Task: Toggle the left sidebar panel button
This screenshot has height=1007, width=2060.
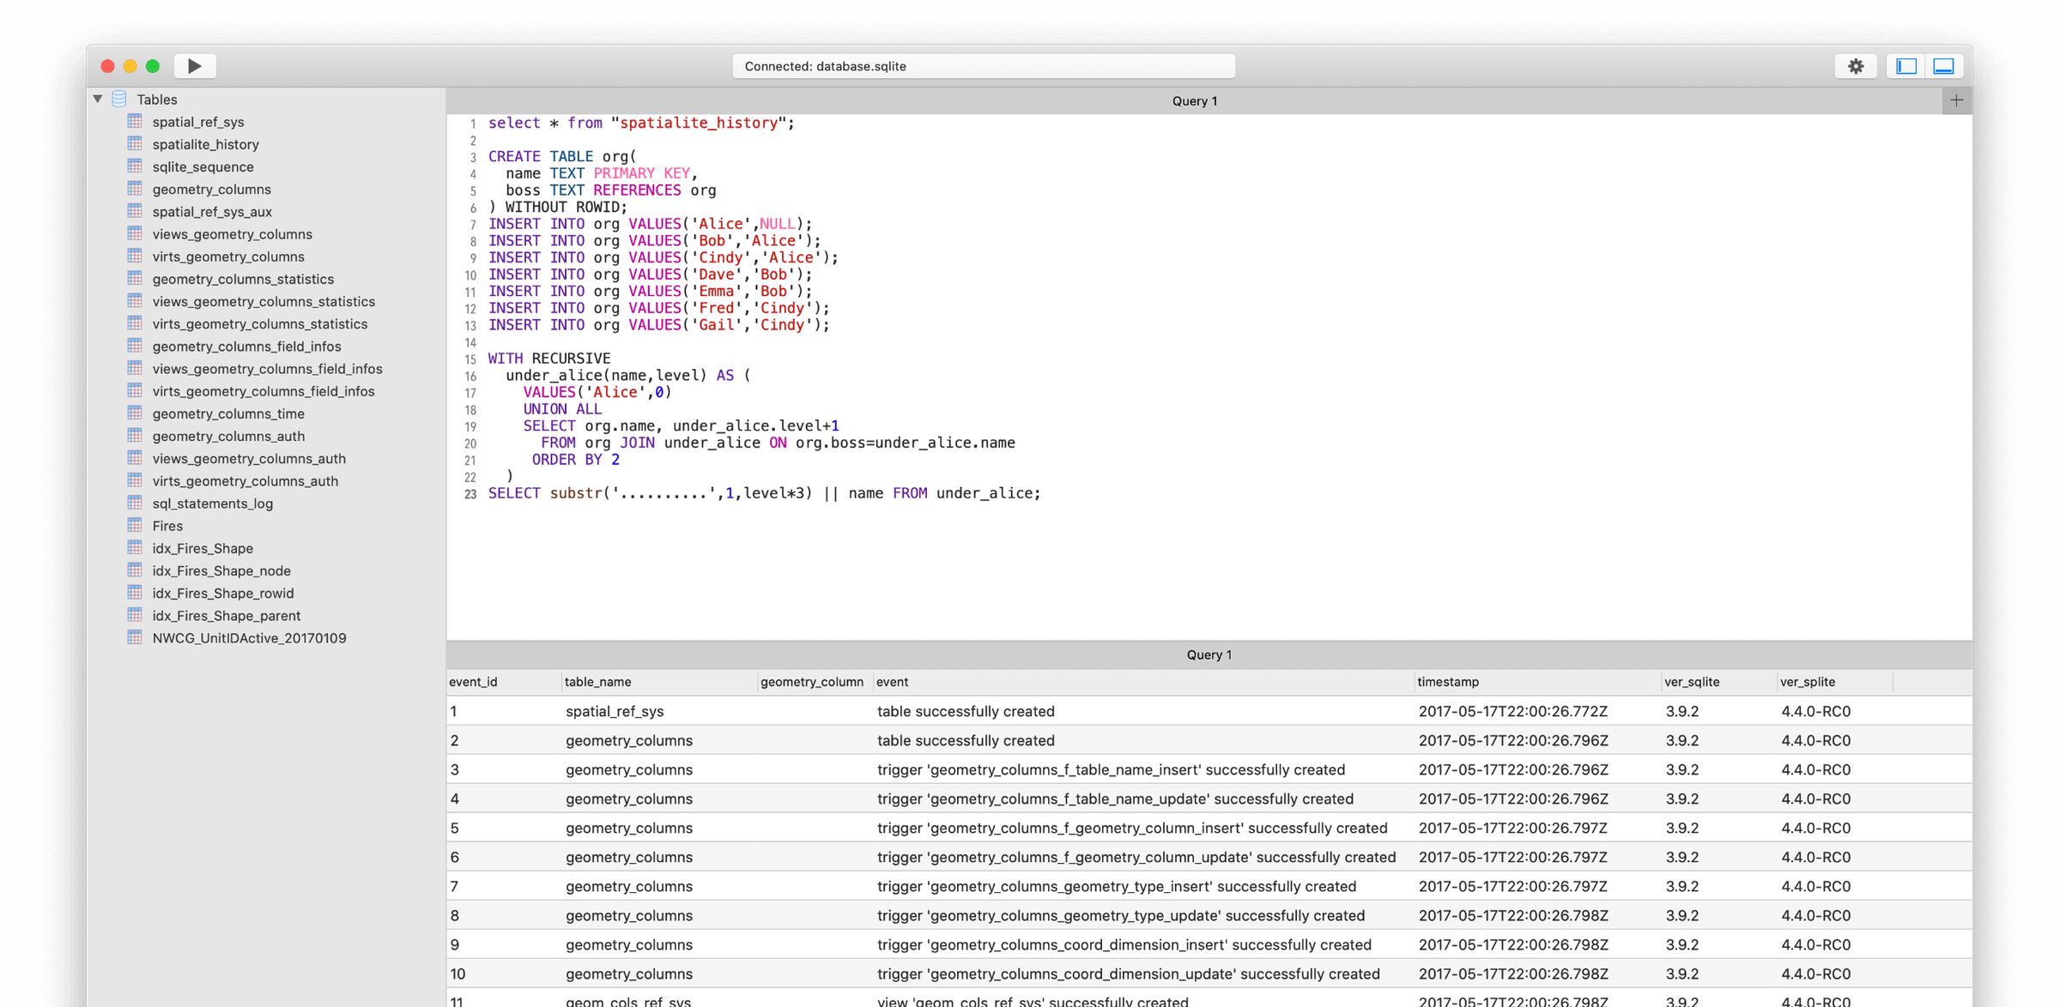Action: click(1907, 66)
